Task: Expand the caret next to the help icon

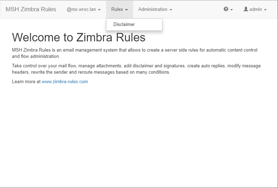Action: pos(231,10)
